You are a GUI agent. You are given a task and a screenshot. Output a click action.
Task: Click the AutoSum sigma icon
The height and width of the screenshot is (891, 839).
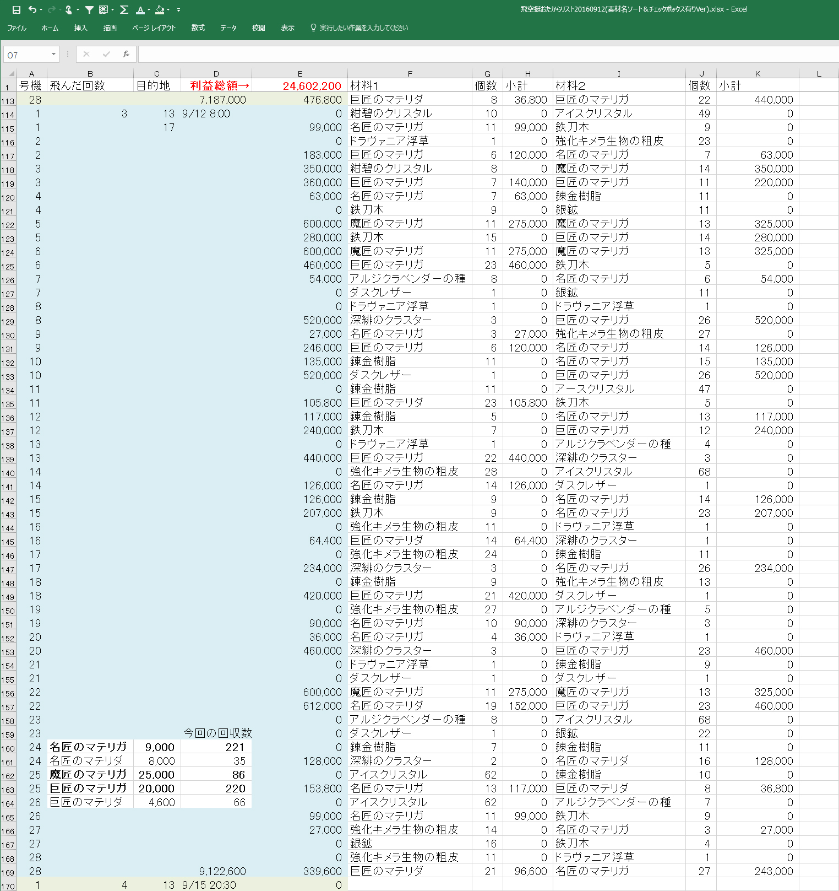(124, 9)
